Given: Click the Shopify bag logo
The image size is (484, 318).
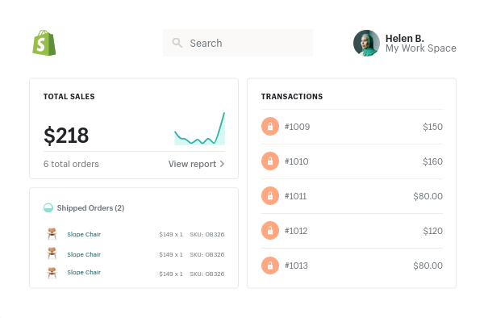Looking at the screenshot, I should [44, 43].
